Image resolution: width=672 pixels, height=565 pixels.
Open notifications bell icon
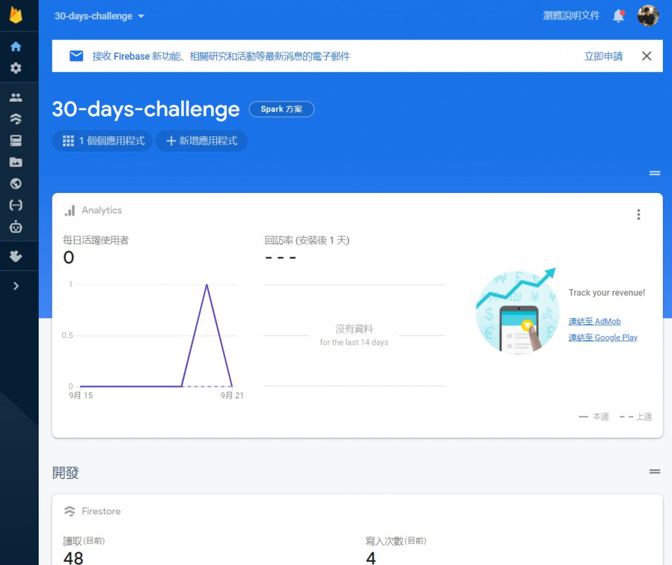618,16
